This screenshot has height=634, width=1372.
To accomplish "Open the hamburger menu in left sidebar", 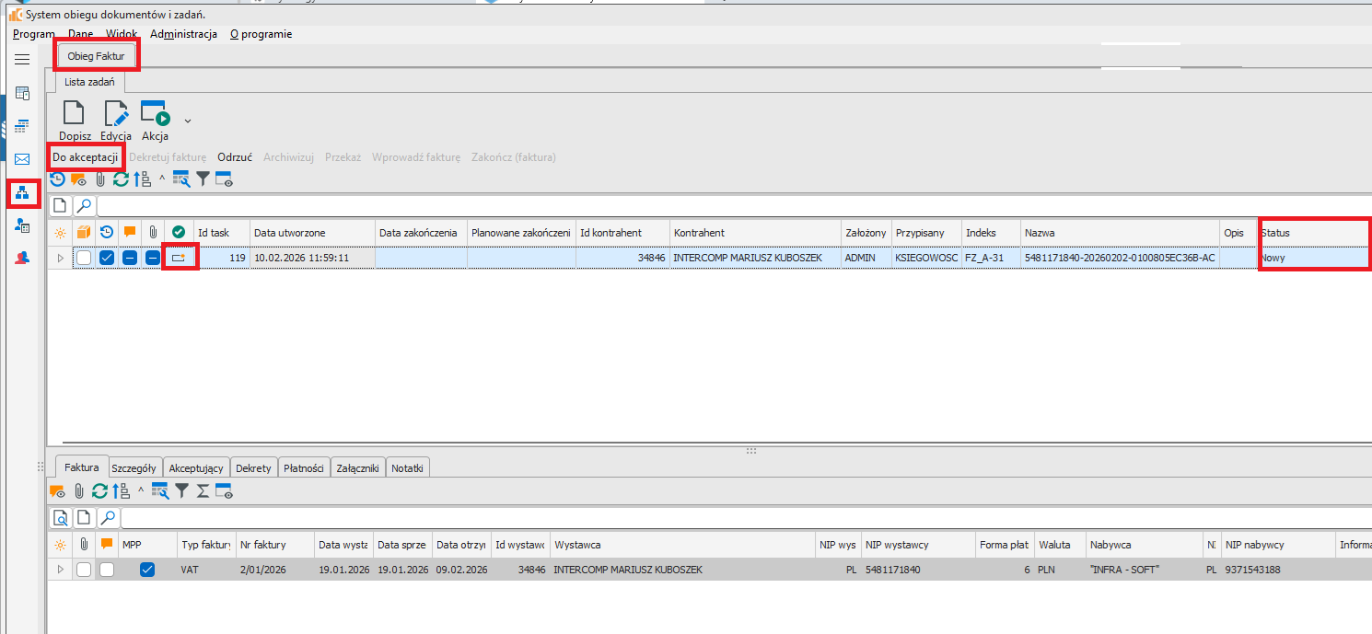I will 22,59.
